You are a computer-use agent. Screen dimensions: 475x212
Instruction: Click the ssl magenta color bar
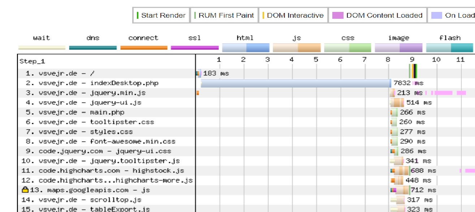click(x=195, y=48)
